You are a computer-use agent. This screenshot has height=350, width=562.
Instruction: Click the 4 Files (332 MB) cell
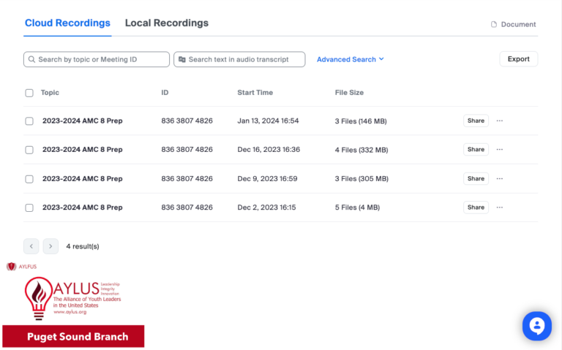(361, 150)
